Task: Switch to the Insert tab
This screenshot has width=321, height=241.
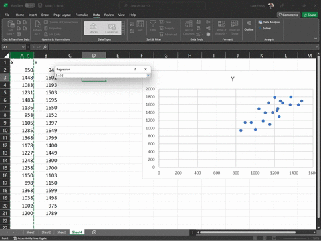Action: 33,15
